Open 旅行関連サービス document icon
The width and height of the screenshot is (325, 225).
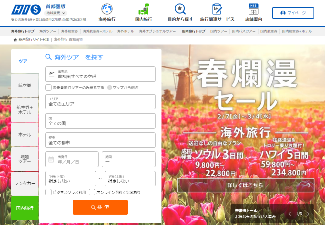(217, 9)
